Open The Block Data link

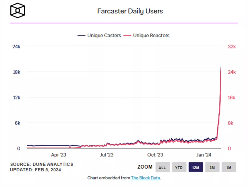(x=145, y=178)
